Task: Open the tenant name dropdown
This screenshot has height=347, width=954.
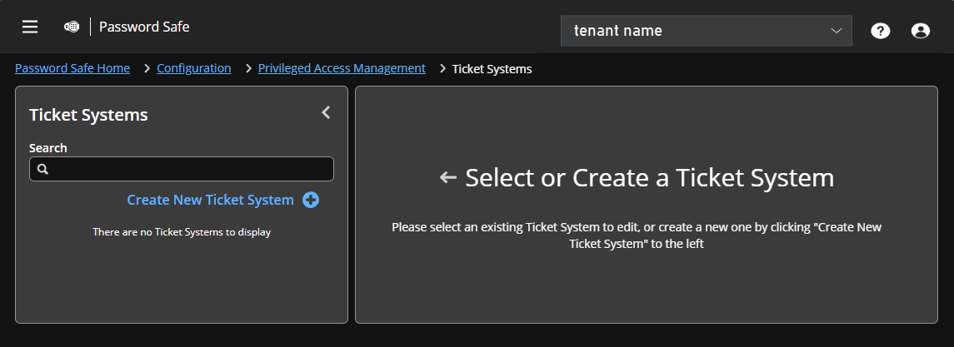Action: 707,31
